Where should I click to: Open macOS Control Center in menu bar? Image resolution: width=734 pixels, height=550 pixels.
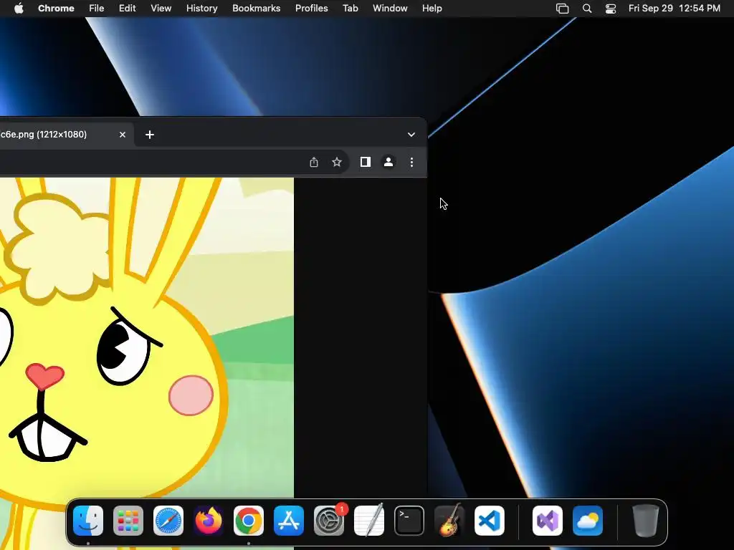point(611,9)
